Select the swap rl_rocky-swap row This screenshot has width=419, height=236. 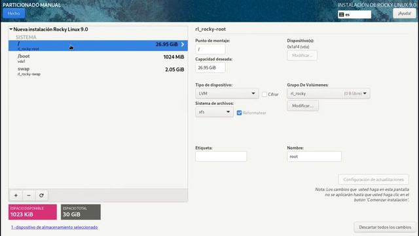(98, 71)
